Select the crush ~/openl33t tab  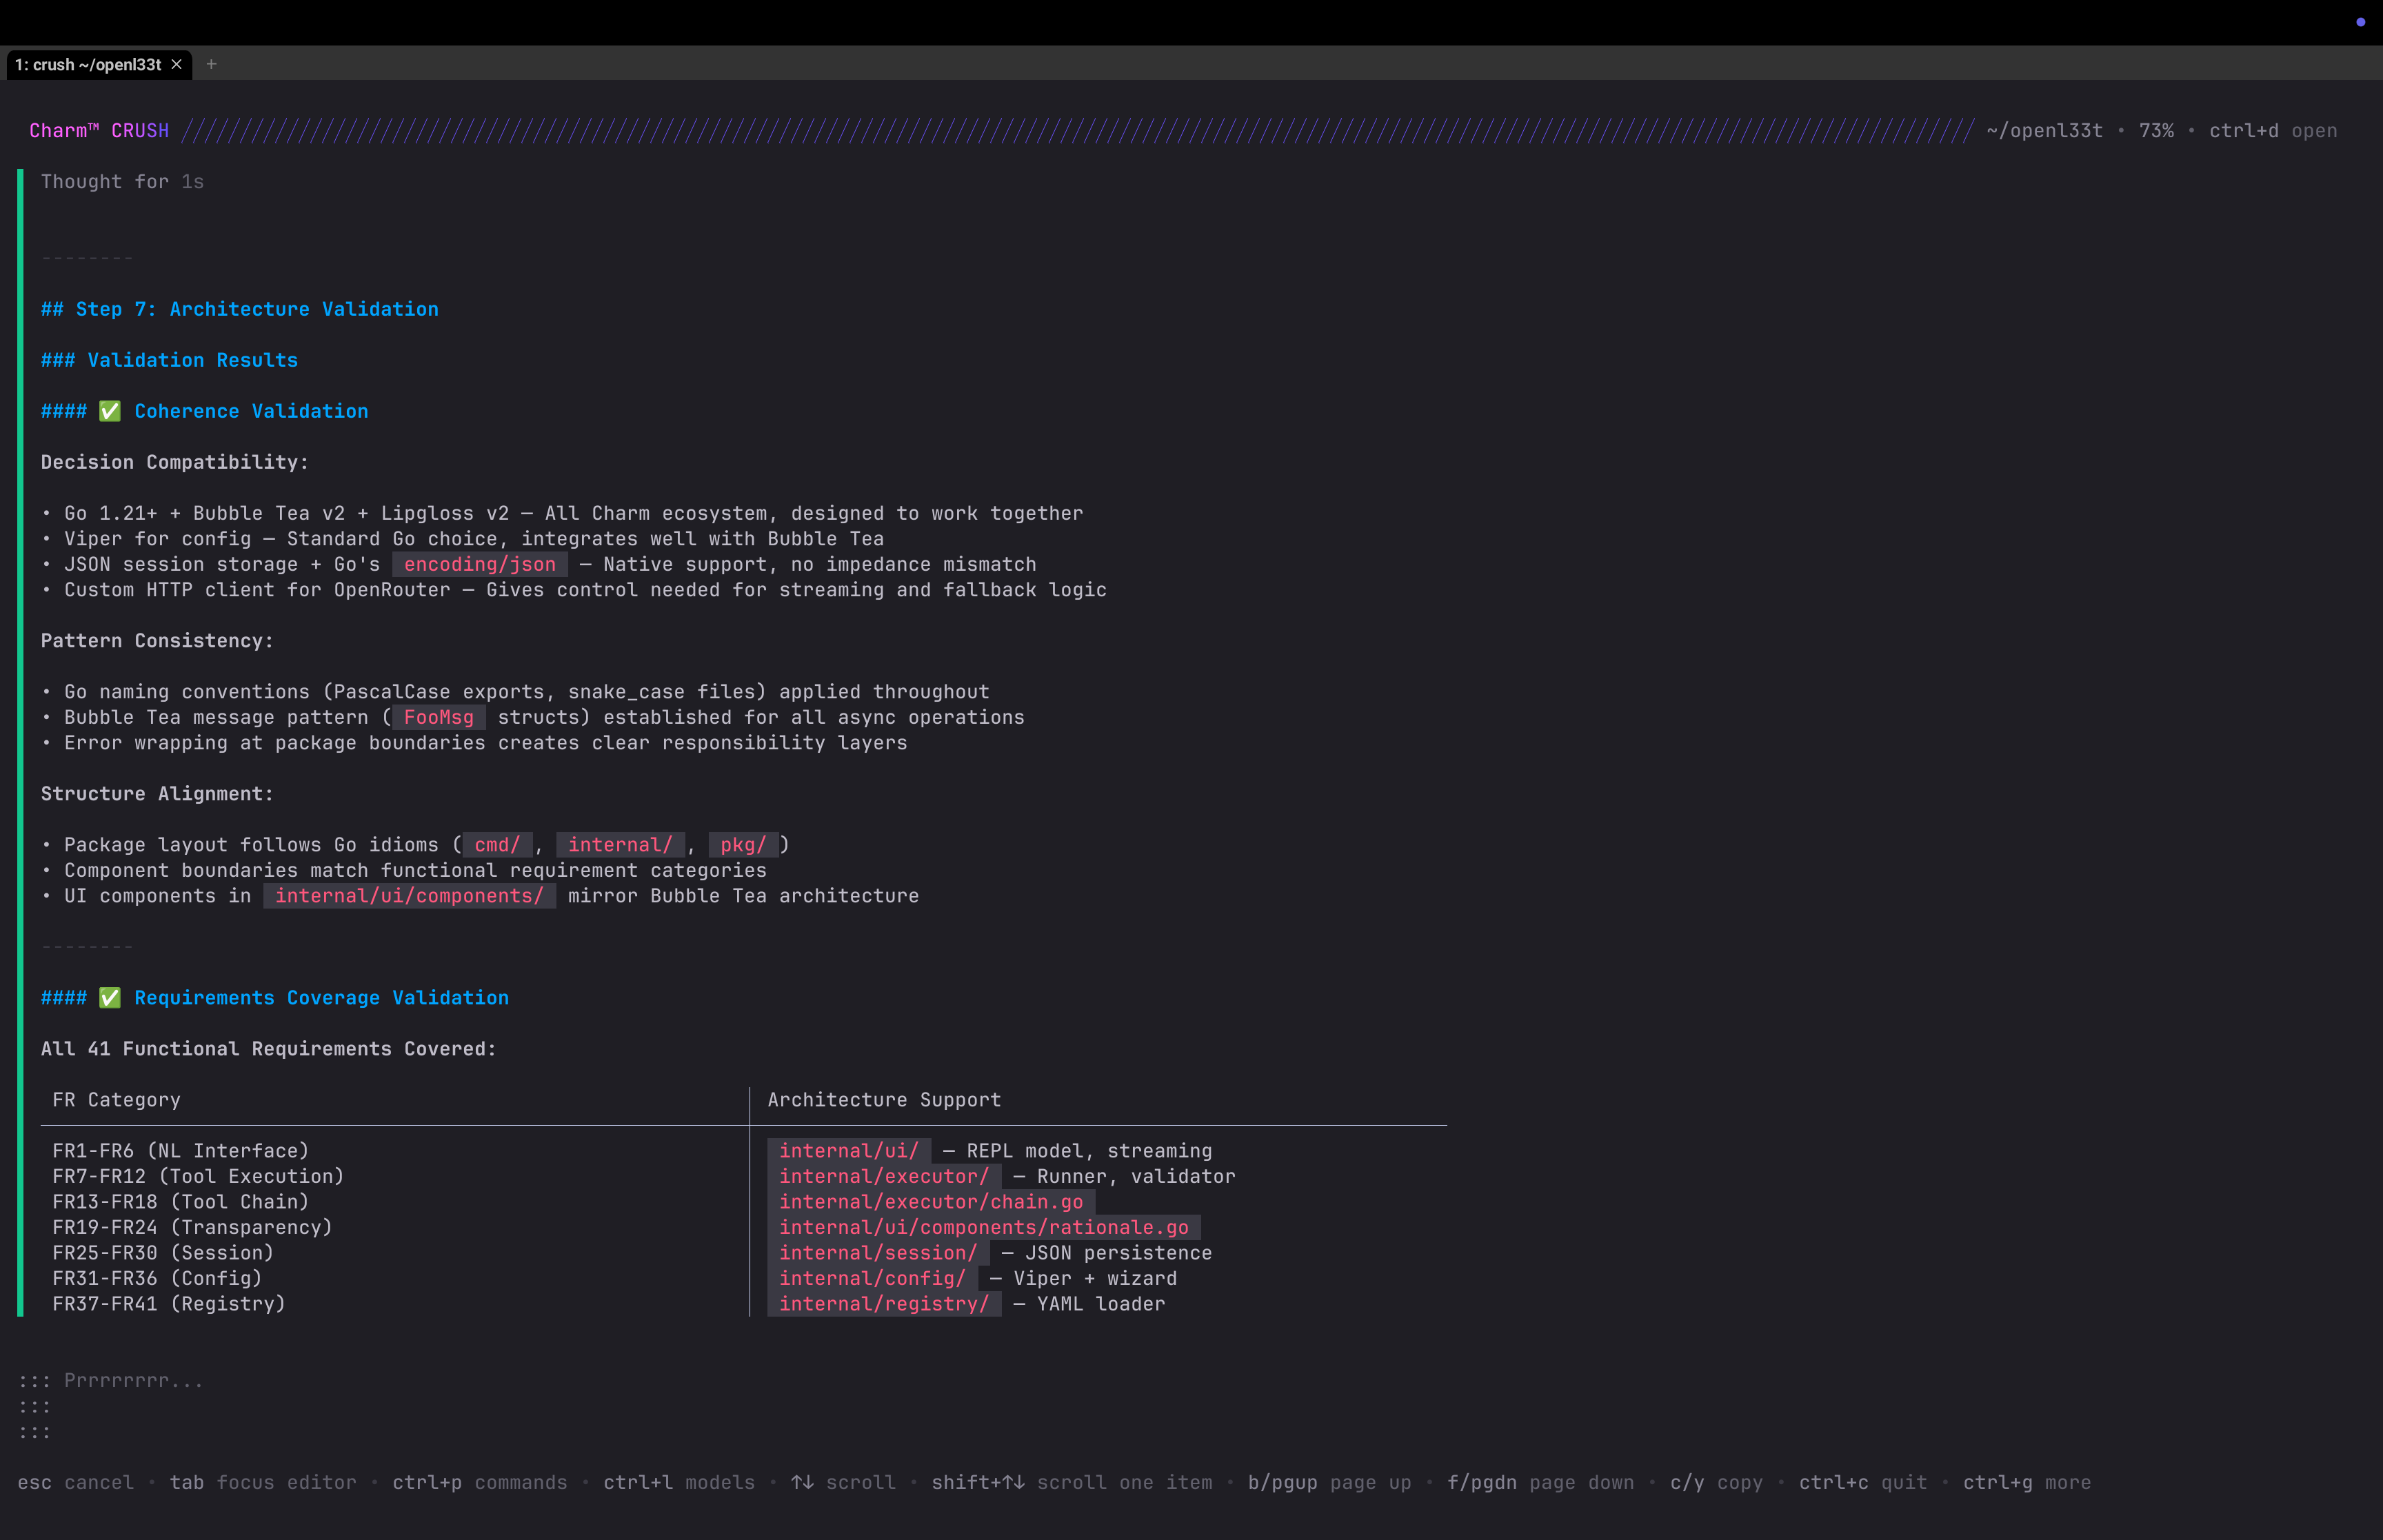pos(88,64)
